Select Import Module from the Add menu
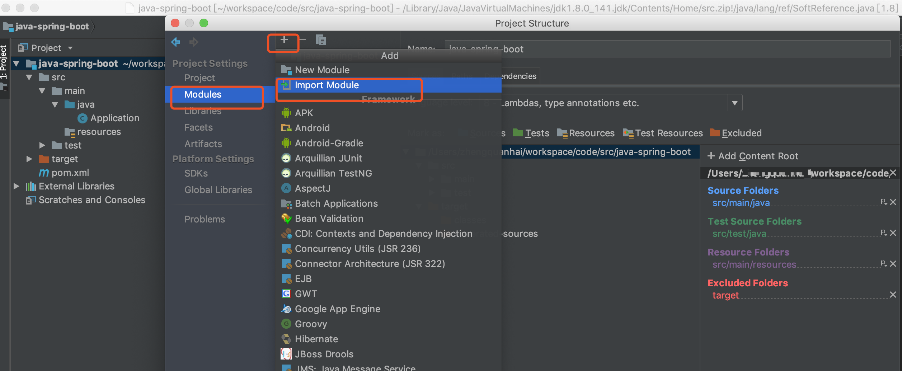 pyautogui.click(x=326, y=85)
